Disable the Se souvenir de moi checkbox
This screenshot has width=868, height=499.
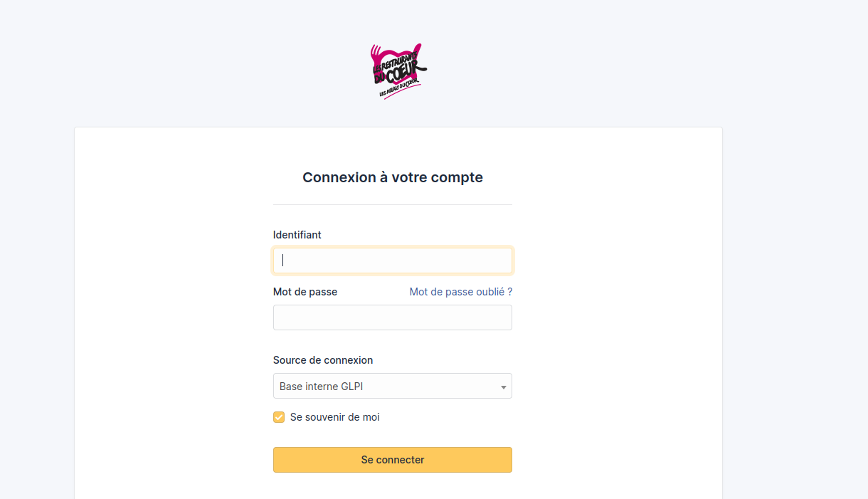point(278,417)
